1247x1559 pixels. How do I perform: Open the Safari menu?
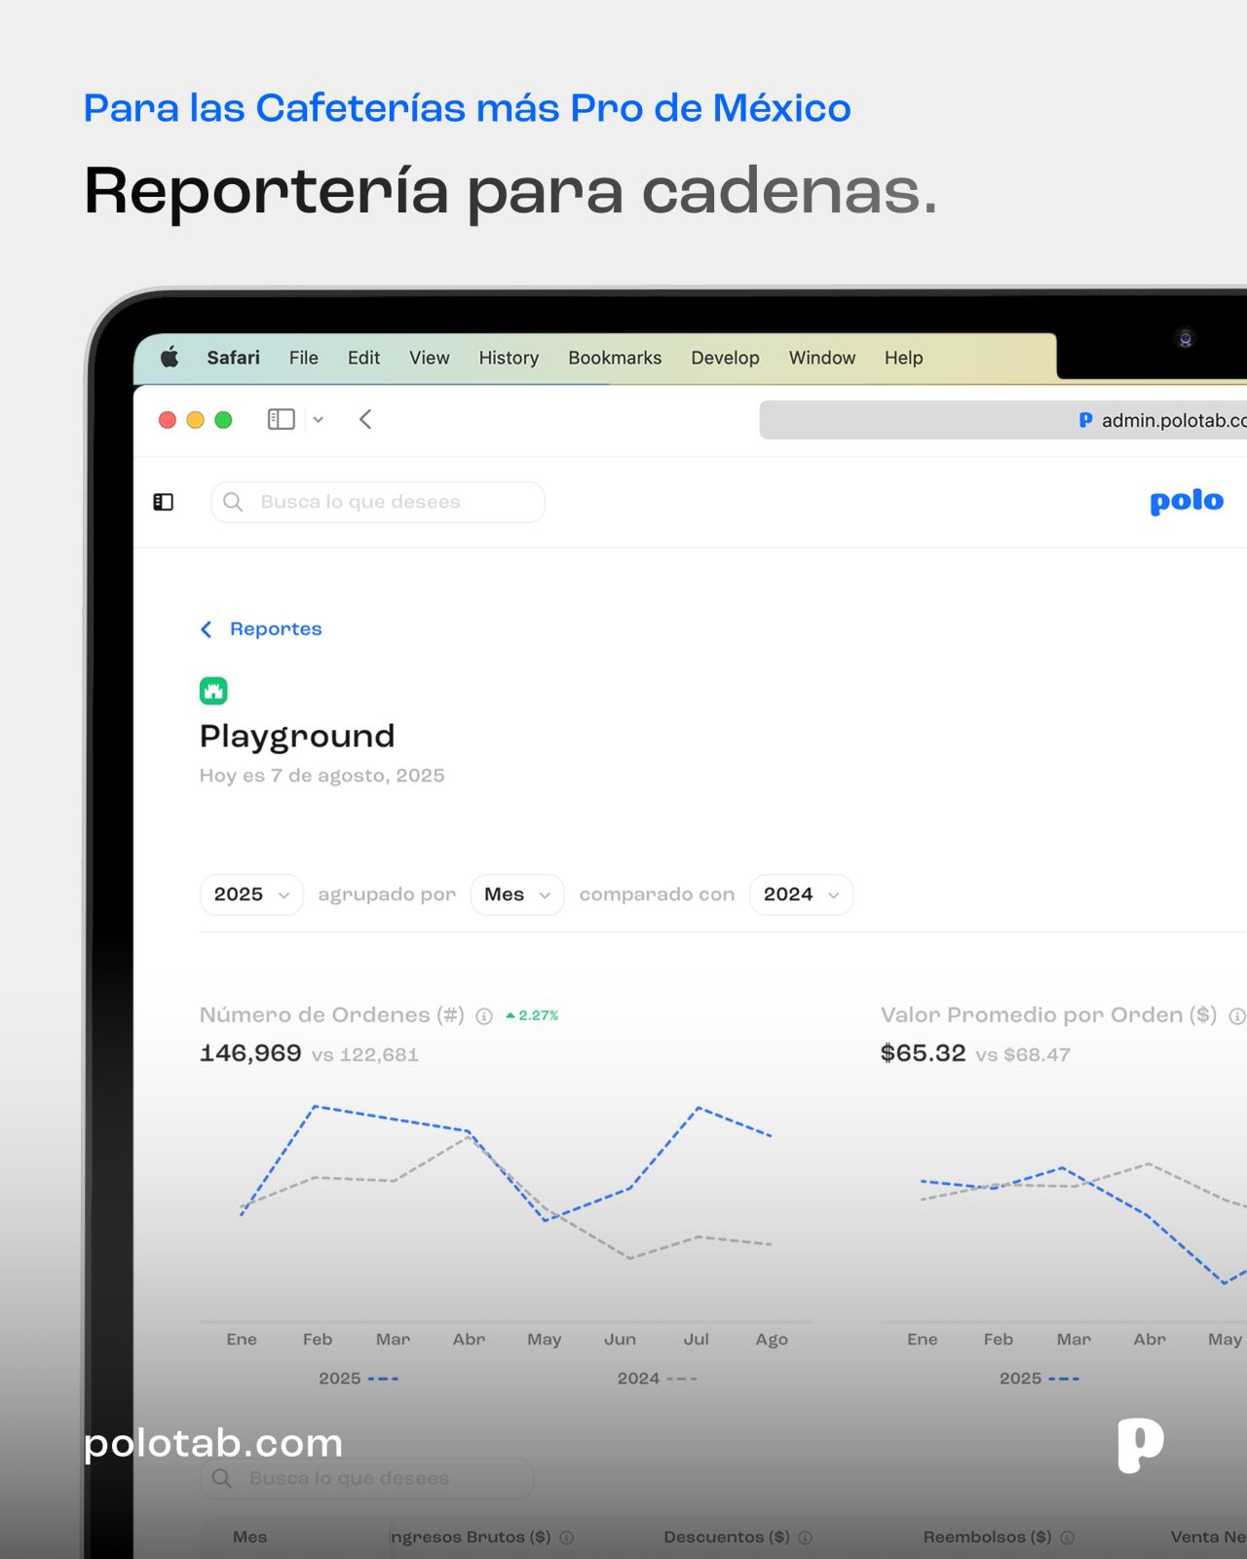pyautogui.click(x=233, y=358)
